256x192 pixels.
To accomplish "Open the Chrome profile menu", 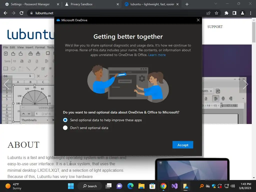I will pyautogui.click(x=242, y=13).
